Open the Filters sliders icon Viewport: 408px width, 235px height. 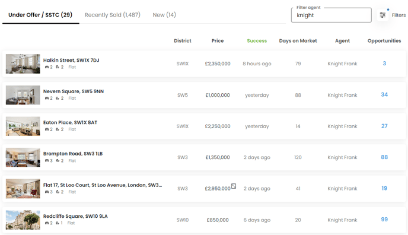click(x=383, y=15)
